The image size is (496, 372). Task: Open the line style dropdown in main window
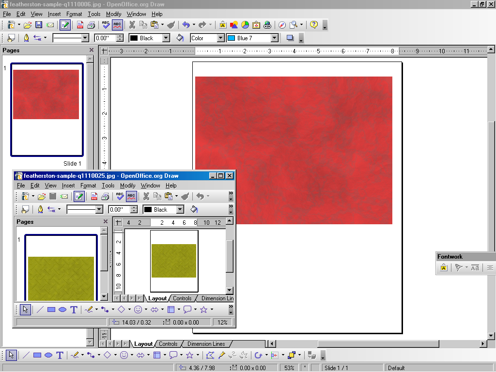click(x=85, y=38)
